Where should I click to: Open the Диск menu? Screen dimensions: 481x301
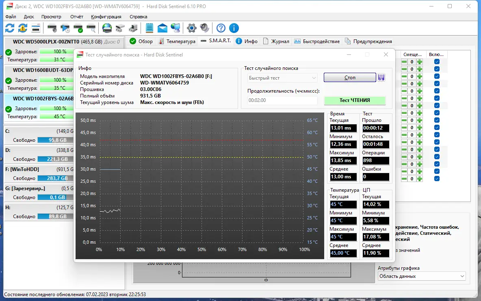tap(29, 17)
